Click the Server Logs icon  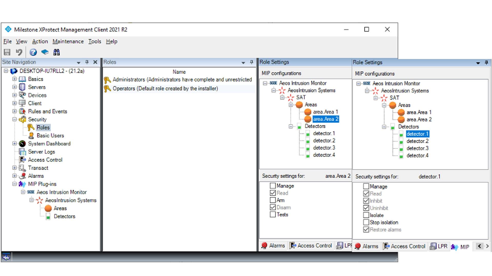23,152
